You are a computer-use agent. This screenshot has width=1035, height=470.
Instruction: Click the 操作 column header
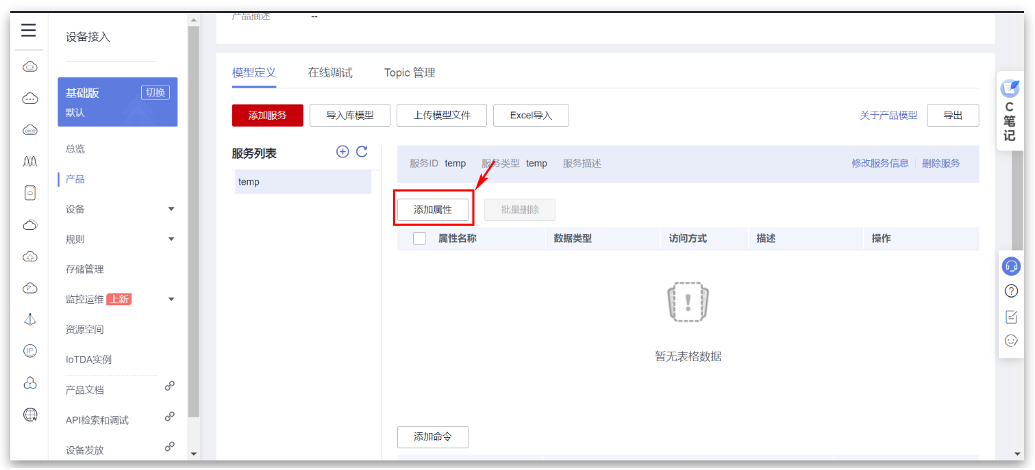point(881,239)
